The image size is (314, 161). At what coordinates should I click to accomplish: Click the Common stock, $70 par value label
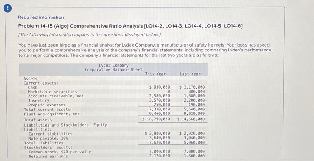tap(60, 152)
